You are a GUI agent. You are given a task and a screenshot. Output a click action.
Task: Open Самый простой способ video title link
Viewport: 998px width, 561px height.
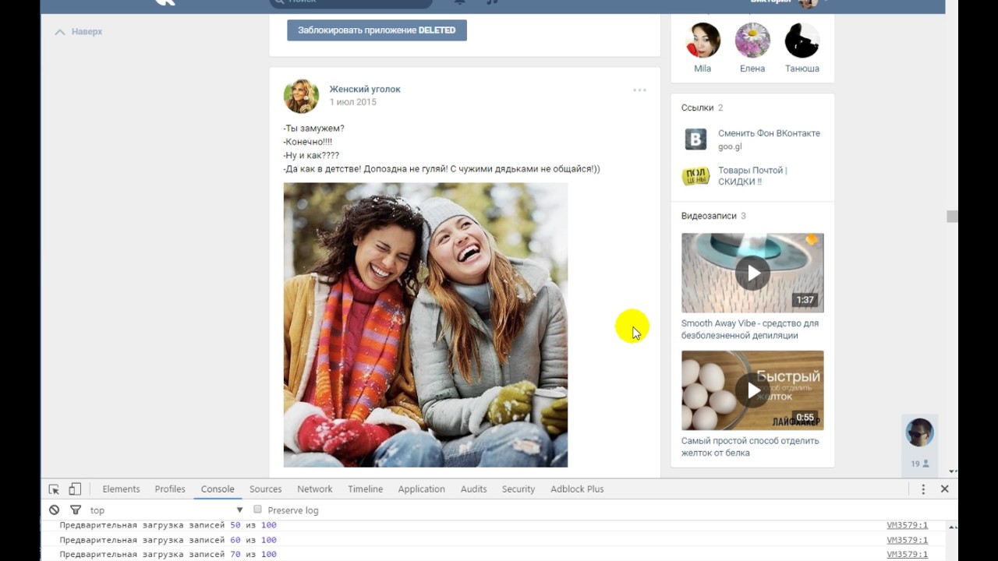click(x=750, y=446)
